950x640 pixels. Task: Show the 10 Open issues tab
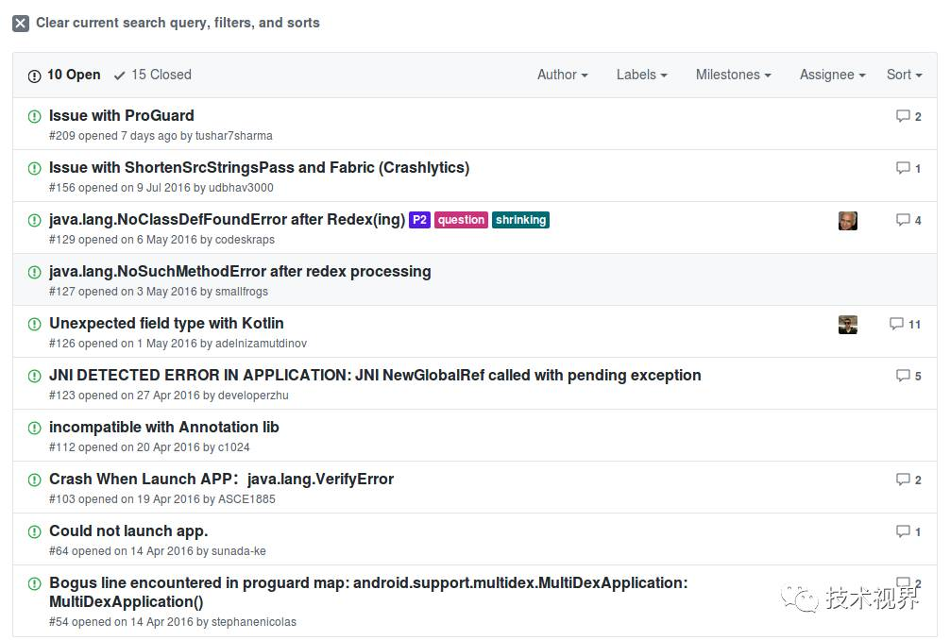[x=64, y=75]
